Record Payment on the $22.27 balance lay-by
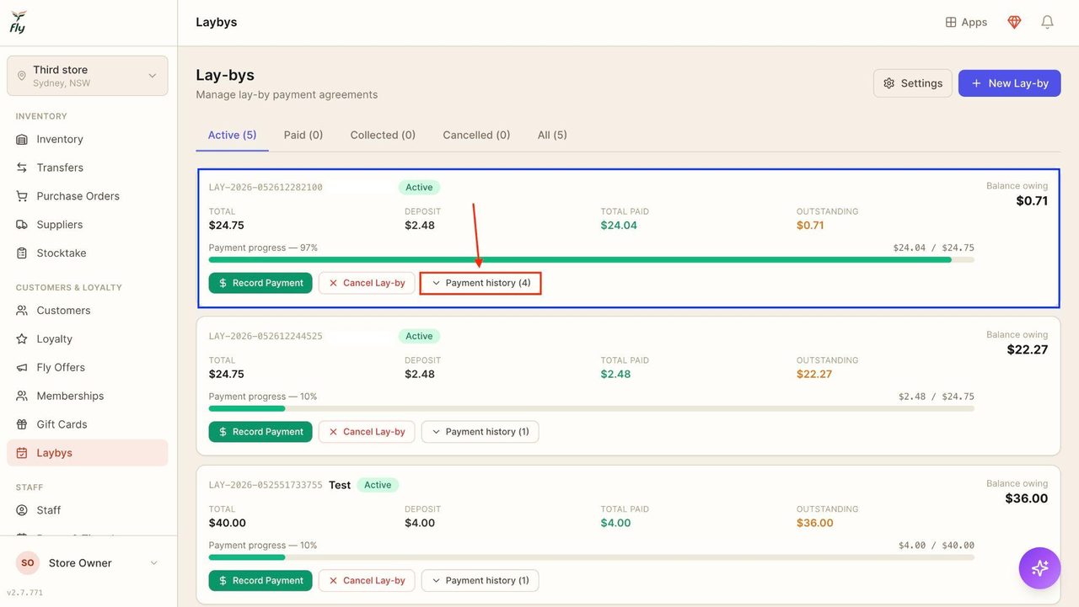This screenshot has width=1079, height=607. point(260,432)
